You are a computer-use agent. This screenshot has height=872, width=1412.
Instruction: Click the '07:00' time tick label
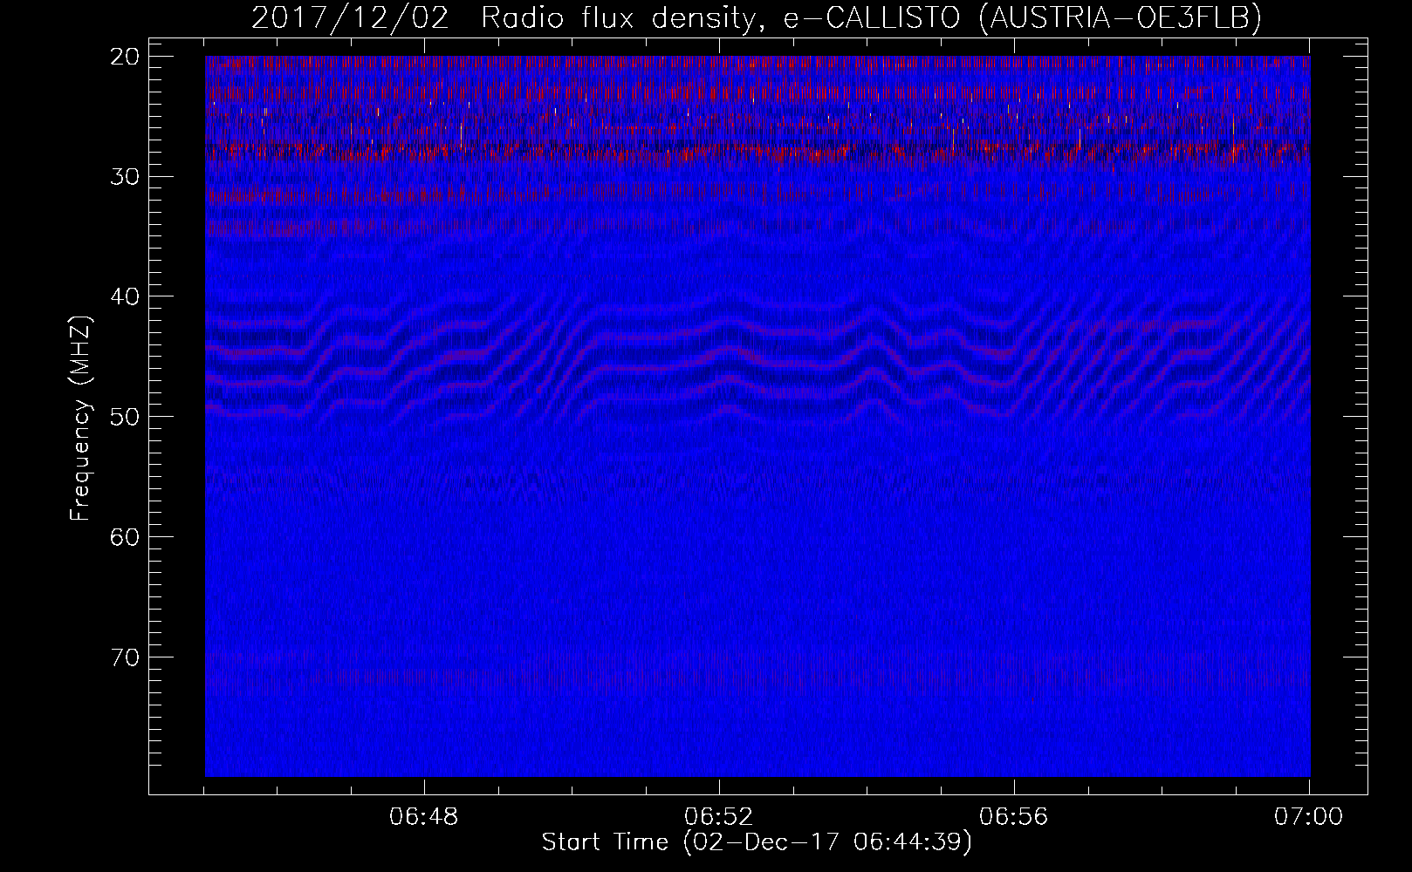coord(1308,817)
